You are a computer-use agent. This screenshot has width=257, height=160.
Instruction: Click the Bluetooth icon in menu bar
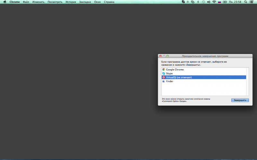point(198,2)
